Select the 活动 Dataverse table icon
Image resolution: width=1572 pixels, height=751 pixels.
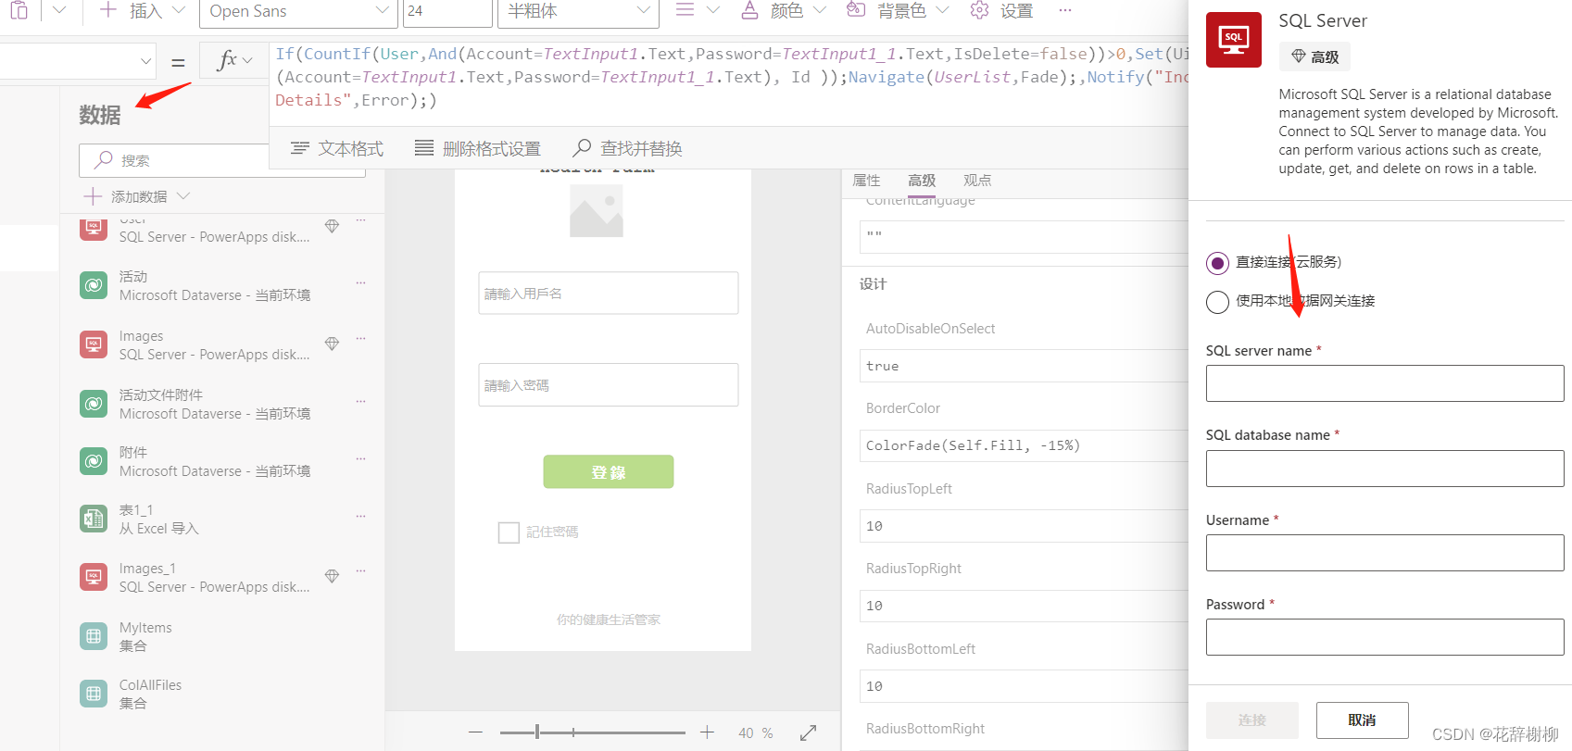point(94,285)
